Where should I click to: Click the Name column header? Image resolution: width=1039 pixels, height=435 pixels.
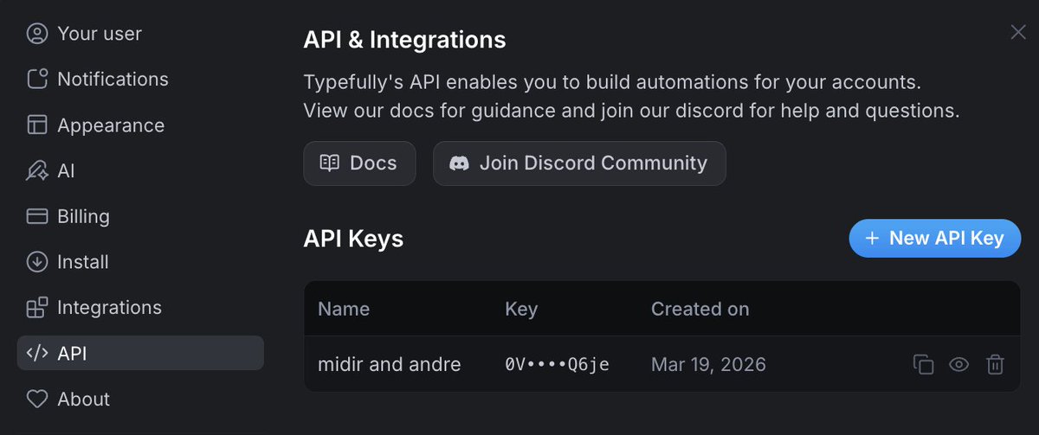coord(344,309)
